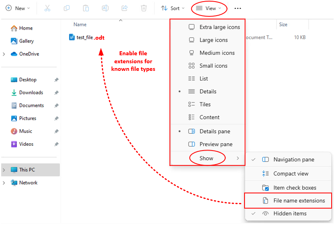The image size is (334, 227).
Task: Unpin Desktop using its pin icon
Action: [56, 80]
